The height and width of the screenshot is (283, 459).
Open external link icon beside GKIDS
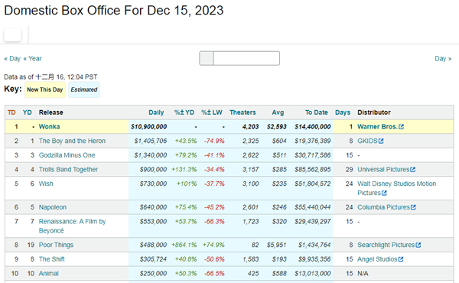pos(381,141)
